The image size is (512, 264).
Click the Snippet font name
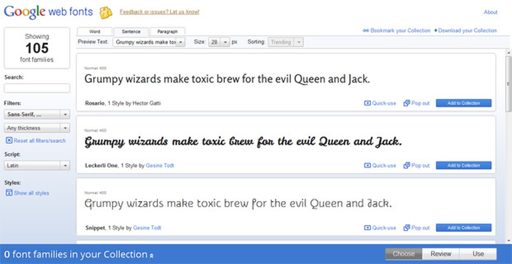(x=95, y=228)
